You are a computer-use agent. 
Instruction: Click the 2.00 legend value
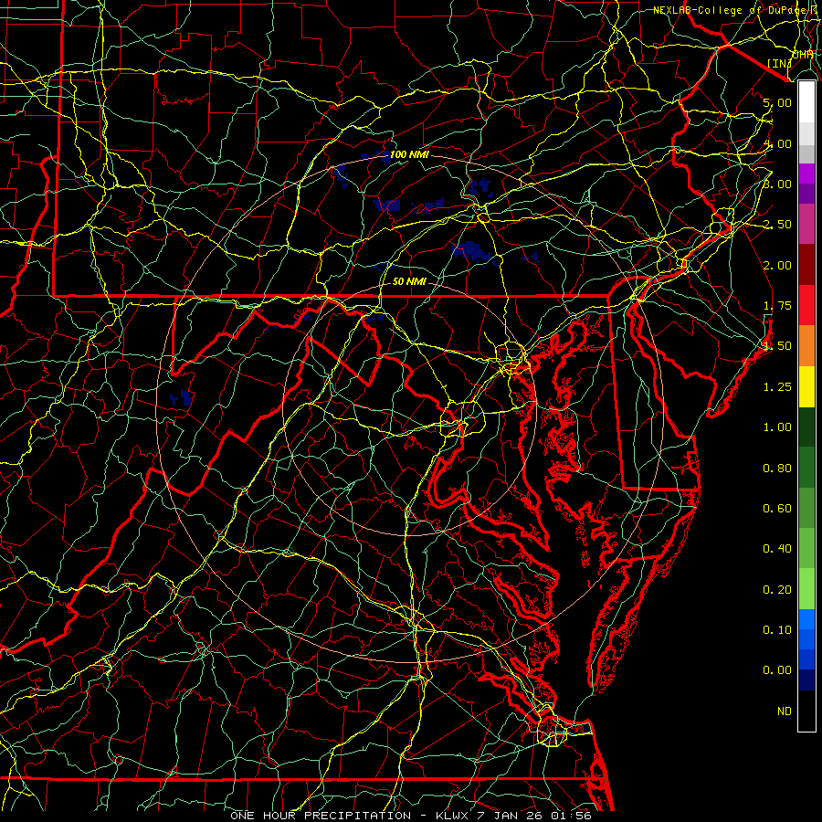(777, 265)
